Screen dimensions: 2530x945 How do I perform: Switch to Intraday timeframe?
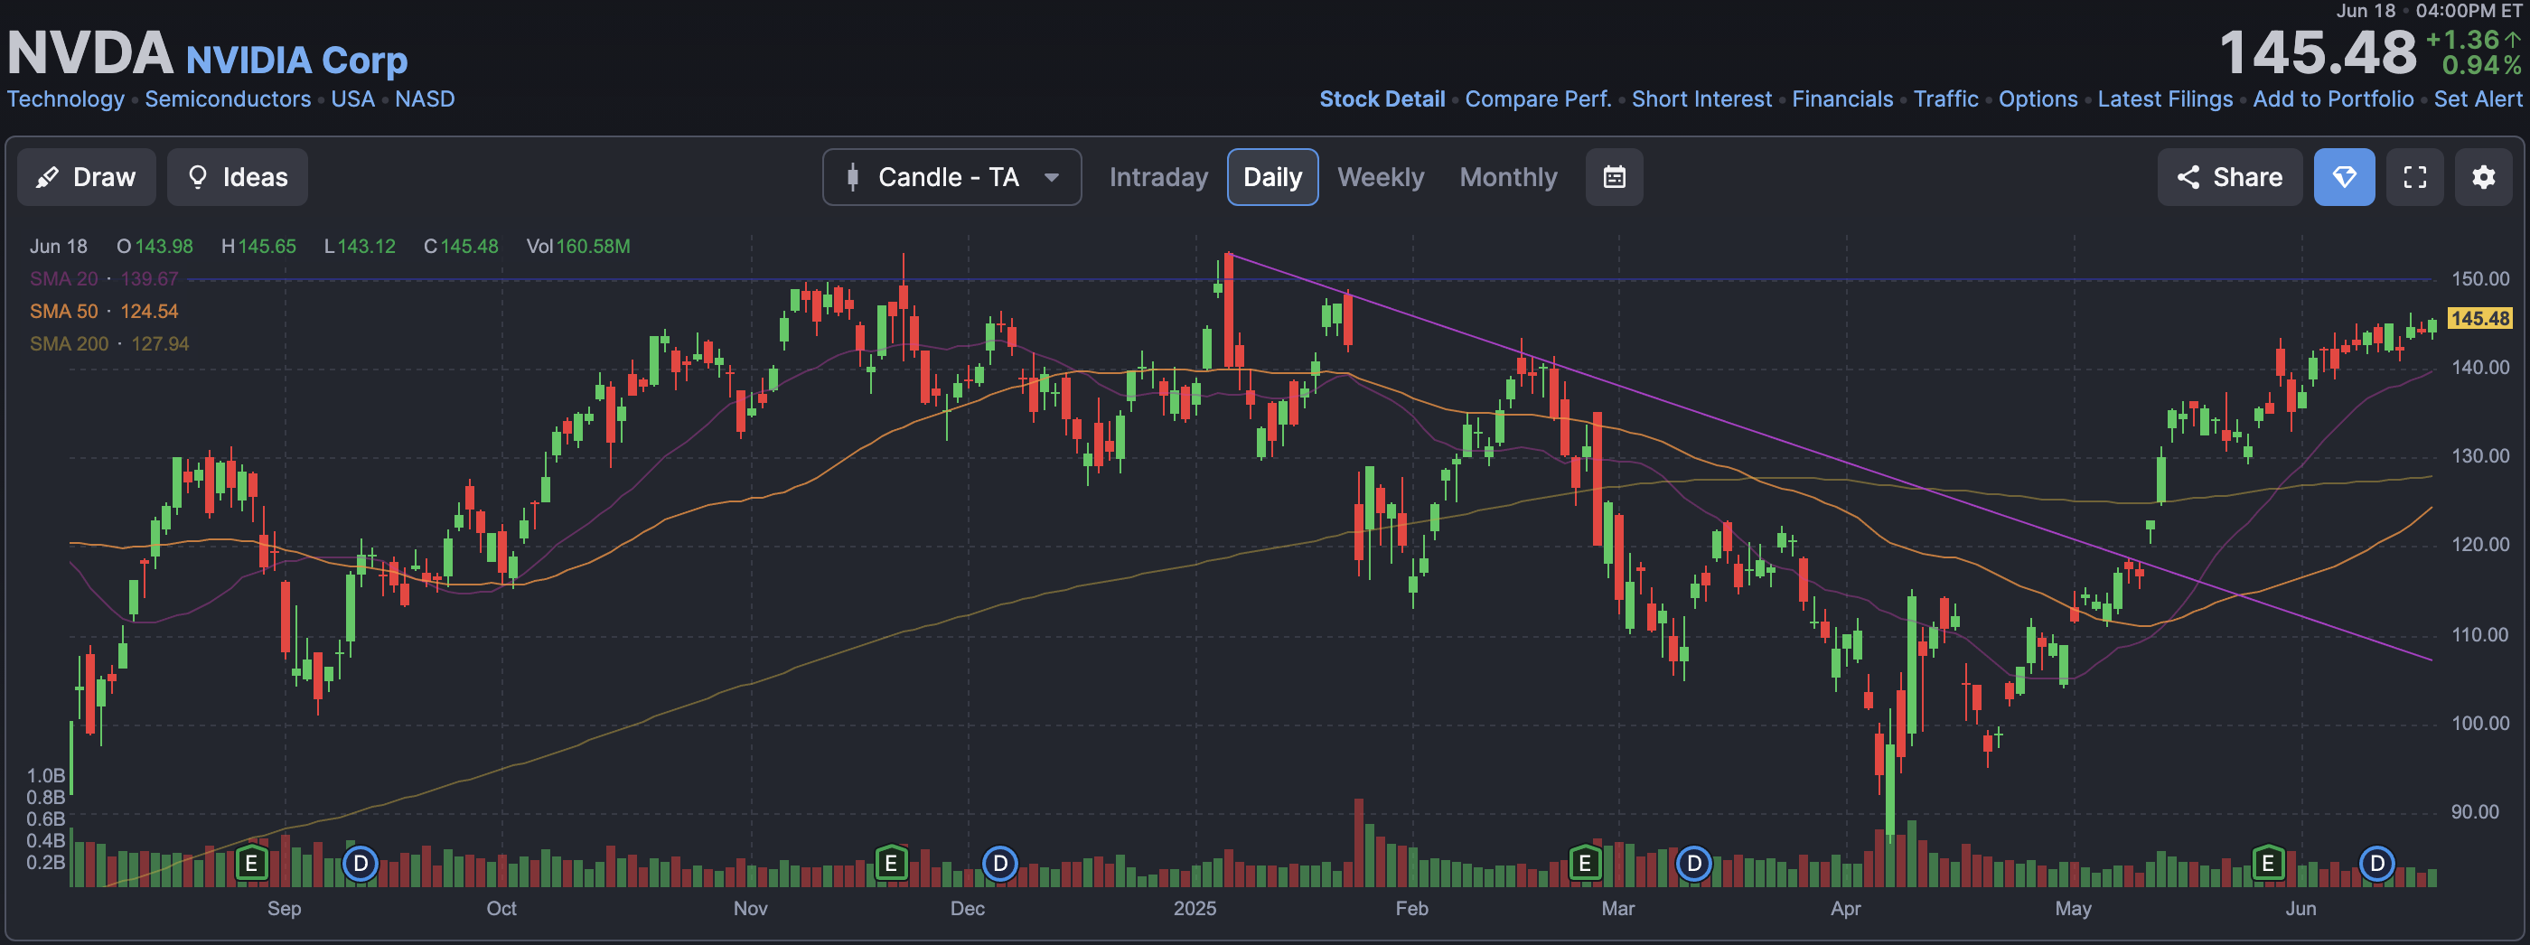pos(1158,177)
